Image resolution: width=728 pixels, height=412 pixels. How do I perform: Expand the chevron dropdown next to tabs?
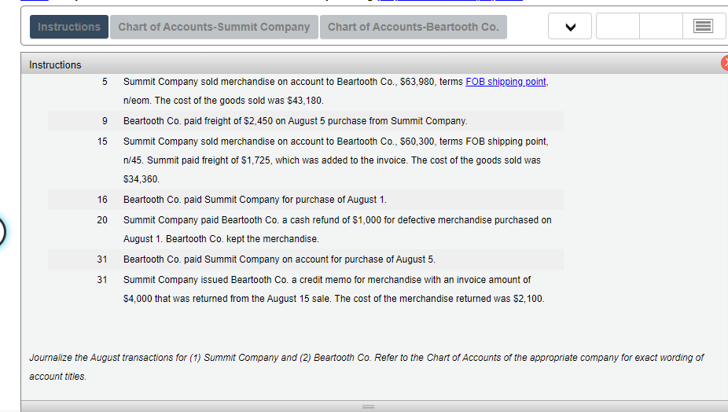(x=570, y=27)
